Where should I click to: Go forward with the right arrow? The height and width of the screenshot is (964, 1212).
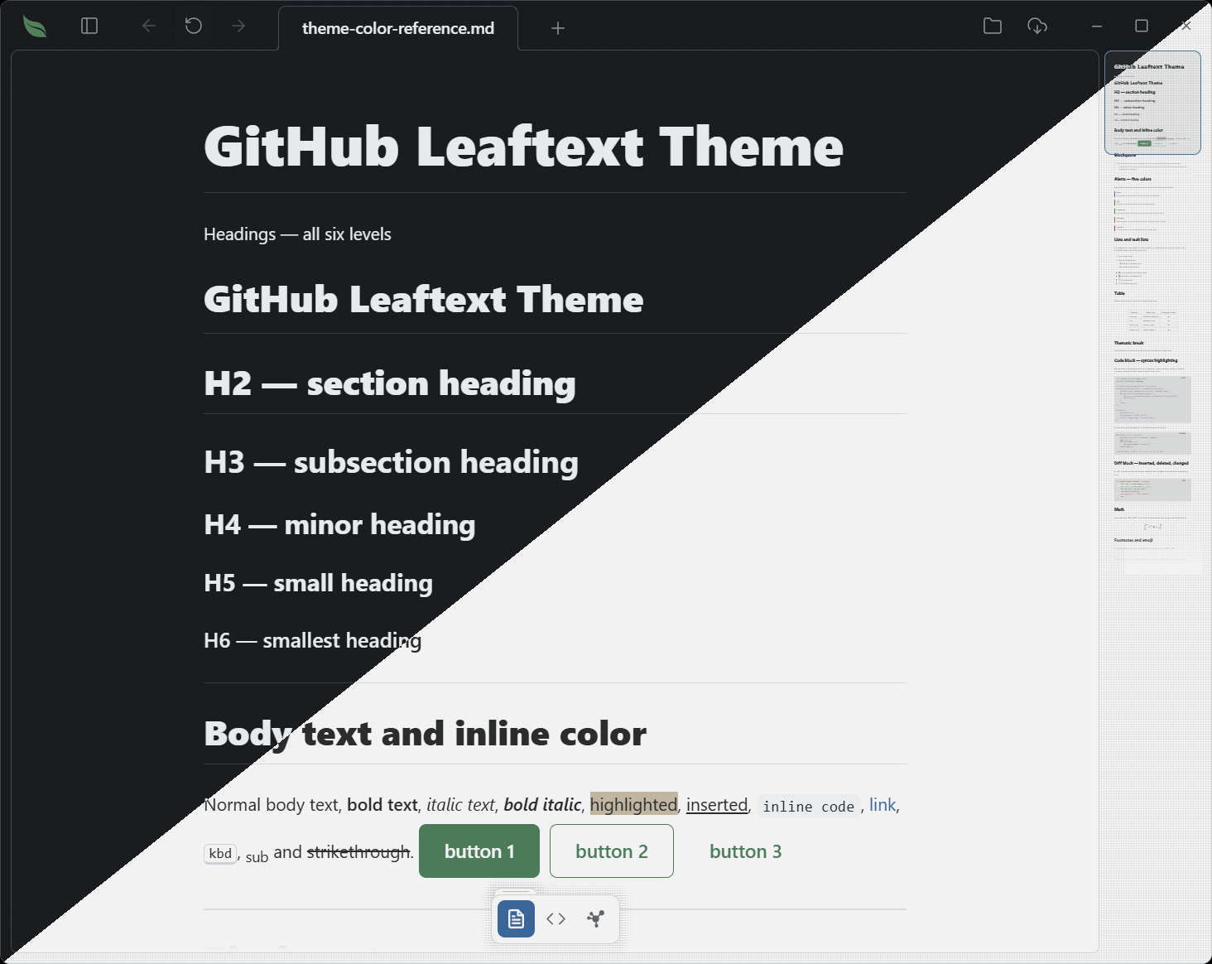[238, 27]
